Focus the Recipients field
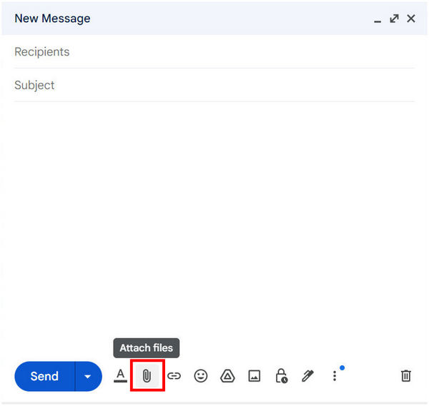 [x=214, y=52]
